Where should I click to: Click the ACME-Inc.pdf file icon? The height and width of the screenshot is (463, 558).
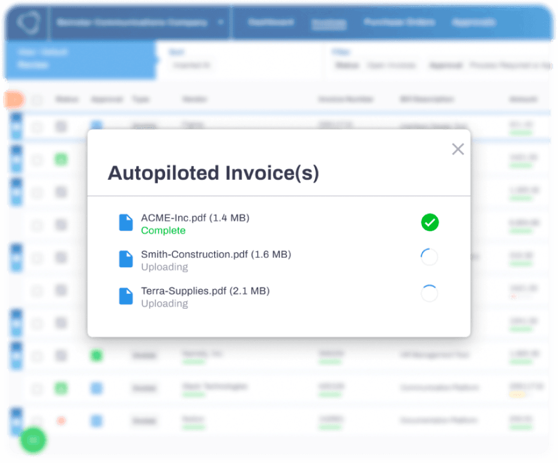[125, 223]
